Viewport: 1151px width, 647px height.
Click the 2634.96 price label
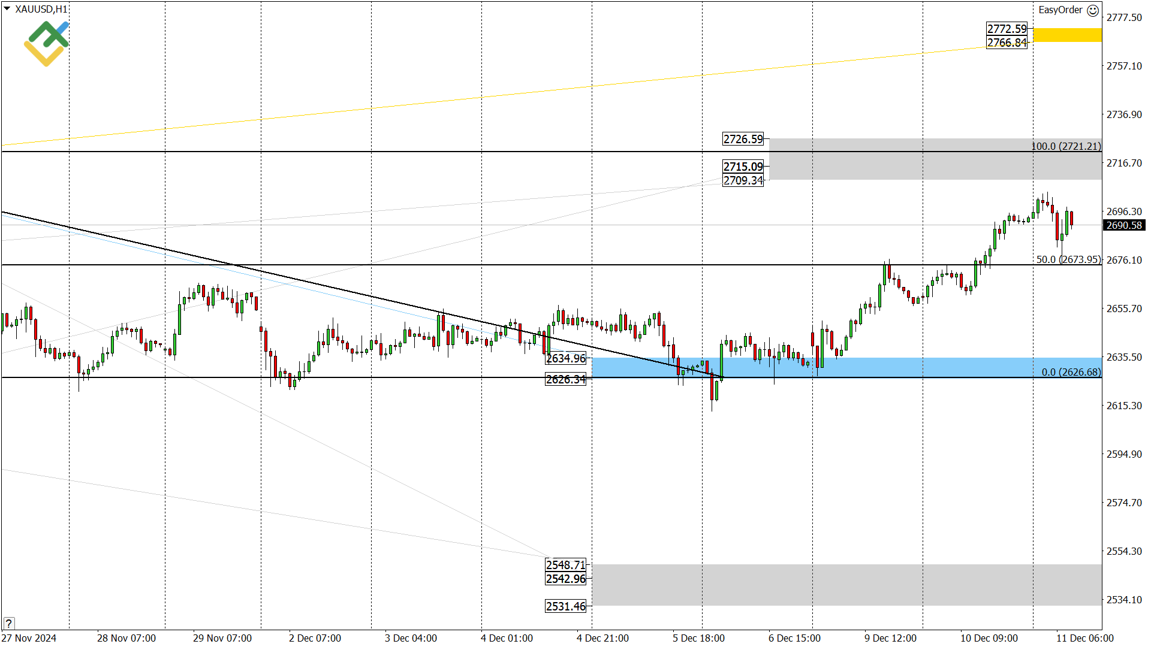coord(565,358)
